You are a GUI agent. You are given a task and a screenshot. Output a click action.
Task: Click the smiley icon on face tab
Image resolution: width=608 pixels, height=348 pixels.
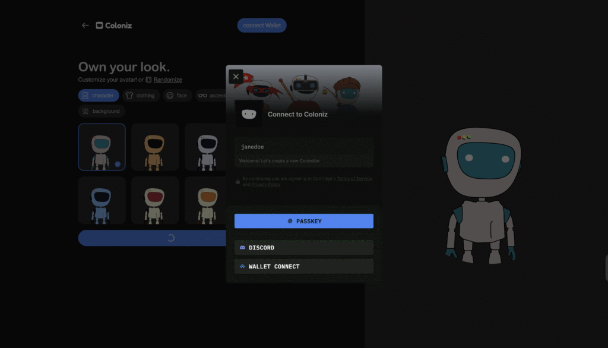coord(170,96)
